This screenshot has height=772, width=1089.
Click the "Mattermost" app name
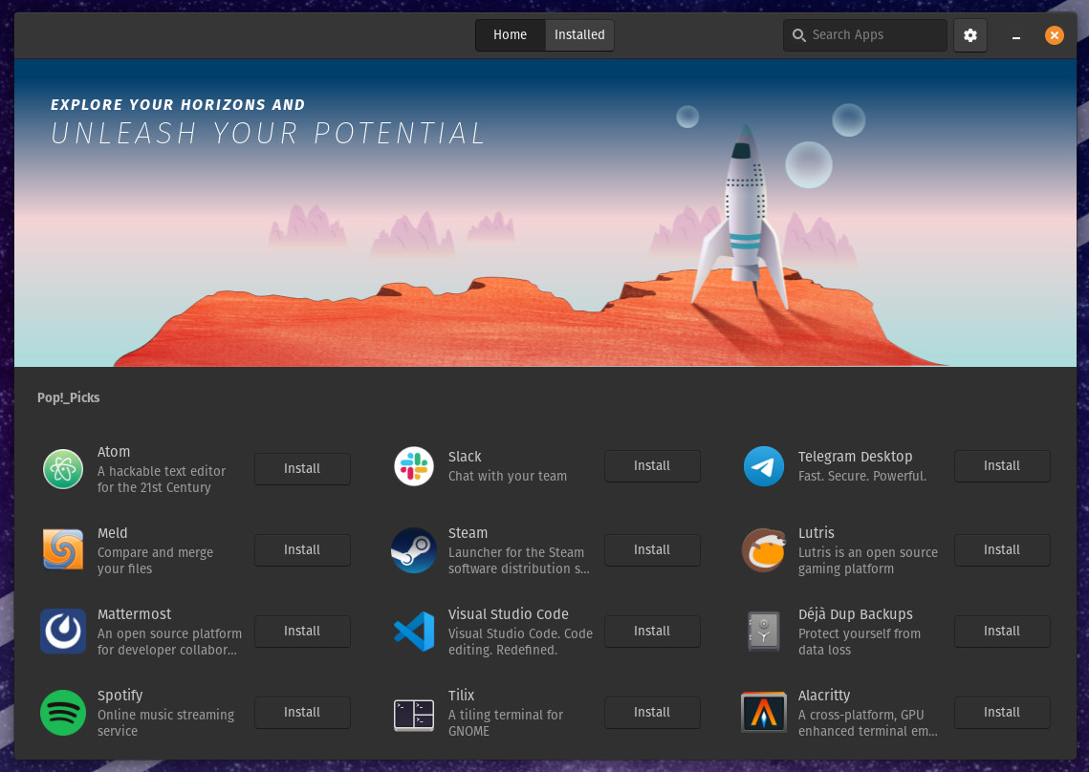pyautogui.click(x=134, y=614)
